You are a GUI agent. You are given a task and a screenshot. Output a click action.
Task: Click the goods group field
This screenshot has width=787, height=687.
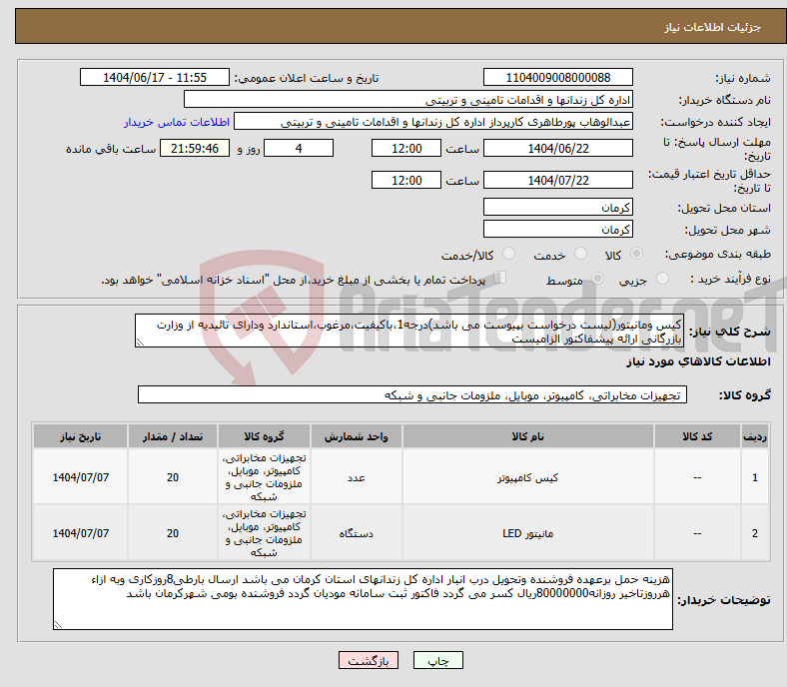tap(412, 395)
